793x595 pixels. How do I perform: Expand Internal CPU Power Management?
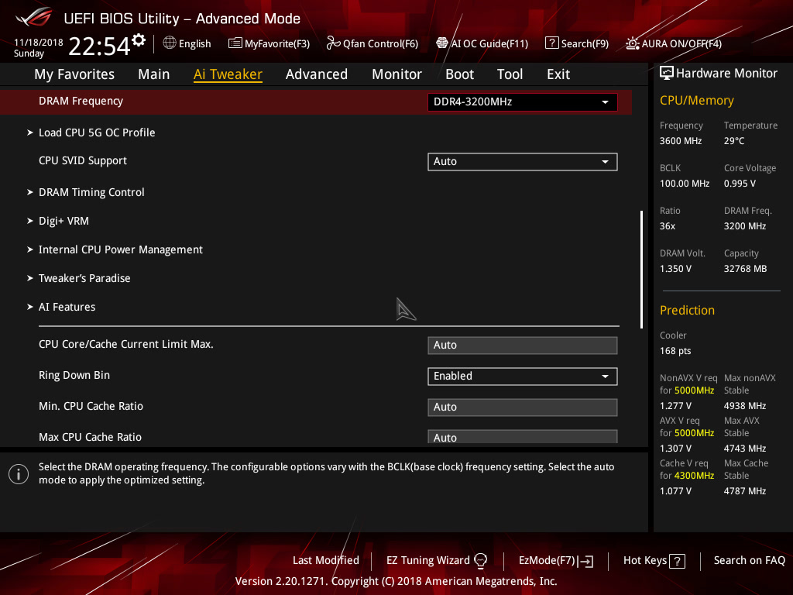click(120, 249)
